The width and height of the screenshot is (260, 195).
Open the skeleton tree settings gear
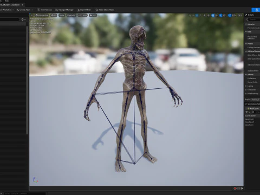23,19
